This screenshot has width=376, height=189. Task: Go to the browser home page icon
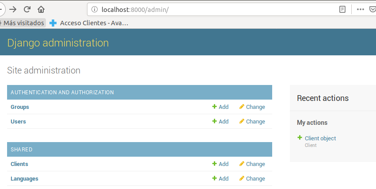pos(41,9)
